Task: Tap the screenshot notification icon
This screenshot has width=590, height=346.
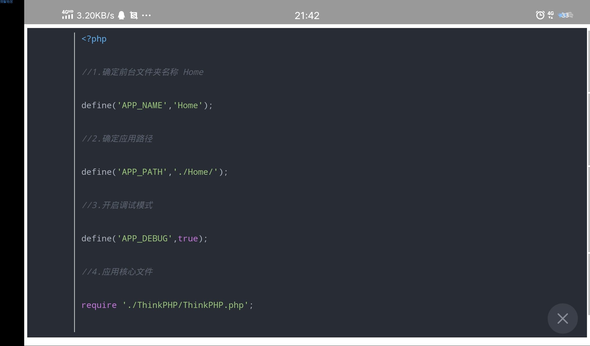Action: pyautogui.click(x=134, y=15)
